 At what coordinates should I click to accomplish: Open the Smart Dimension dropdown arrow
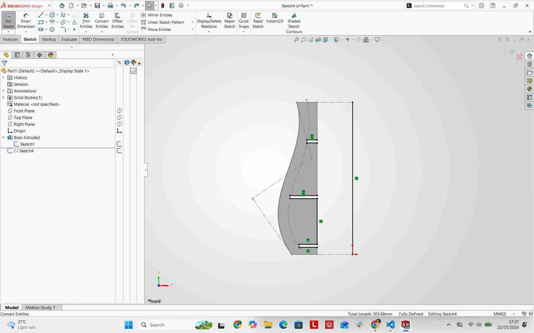point(26,32)
